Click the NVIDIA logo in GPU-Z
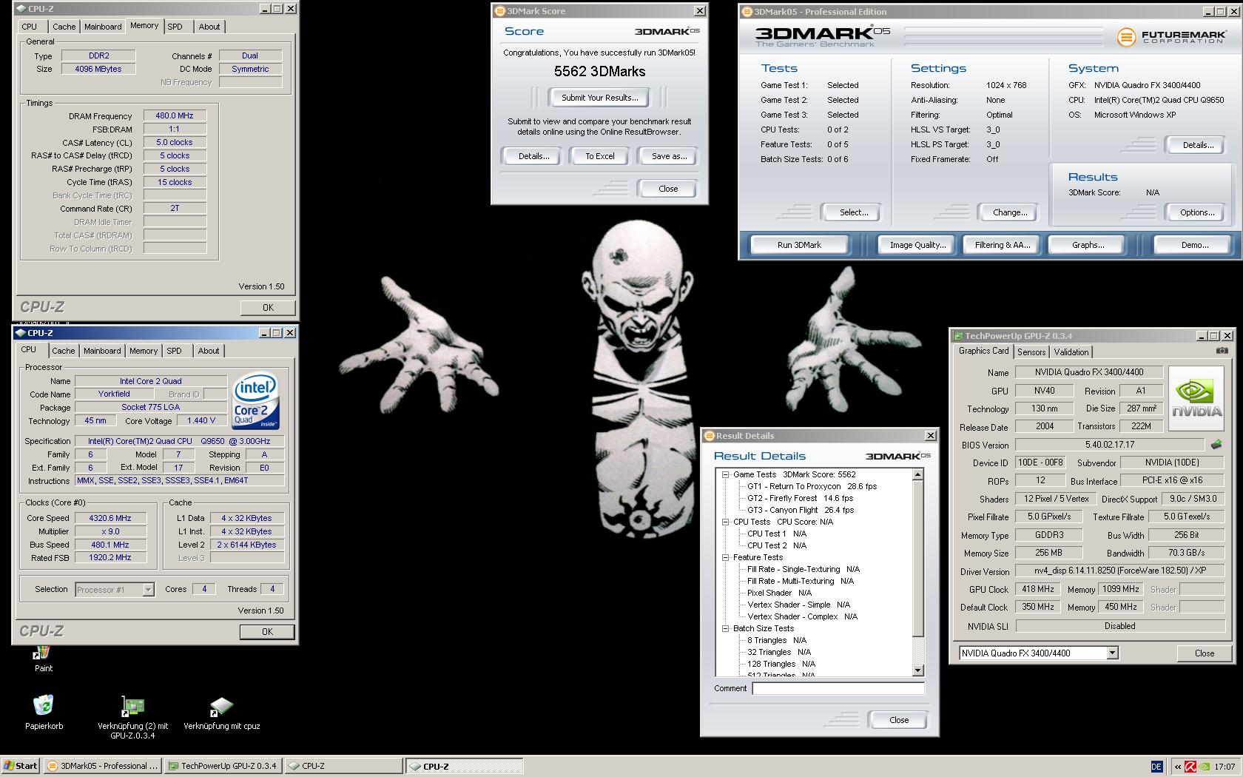1243x777 pixels. point(1196,398)
